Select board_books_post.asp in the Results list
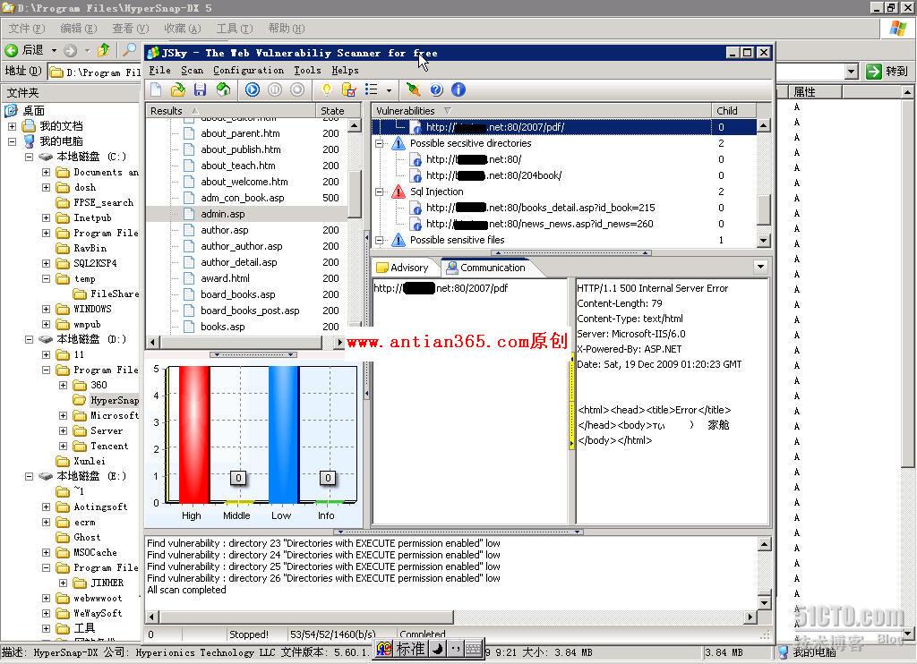The width and height of the screenshot is (917, 664). pos(250,311)
